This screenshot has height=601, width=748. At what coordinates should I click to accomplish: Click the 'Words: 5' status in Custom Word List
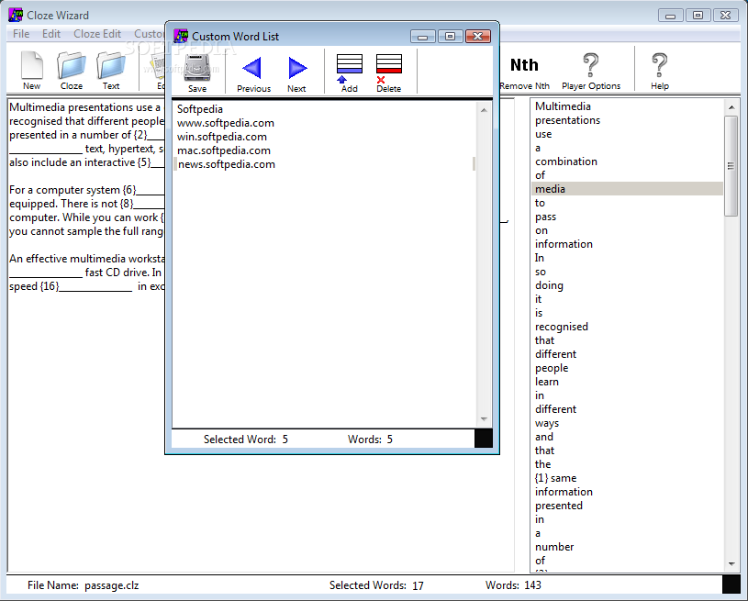click(370, 440)
